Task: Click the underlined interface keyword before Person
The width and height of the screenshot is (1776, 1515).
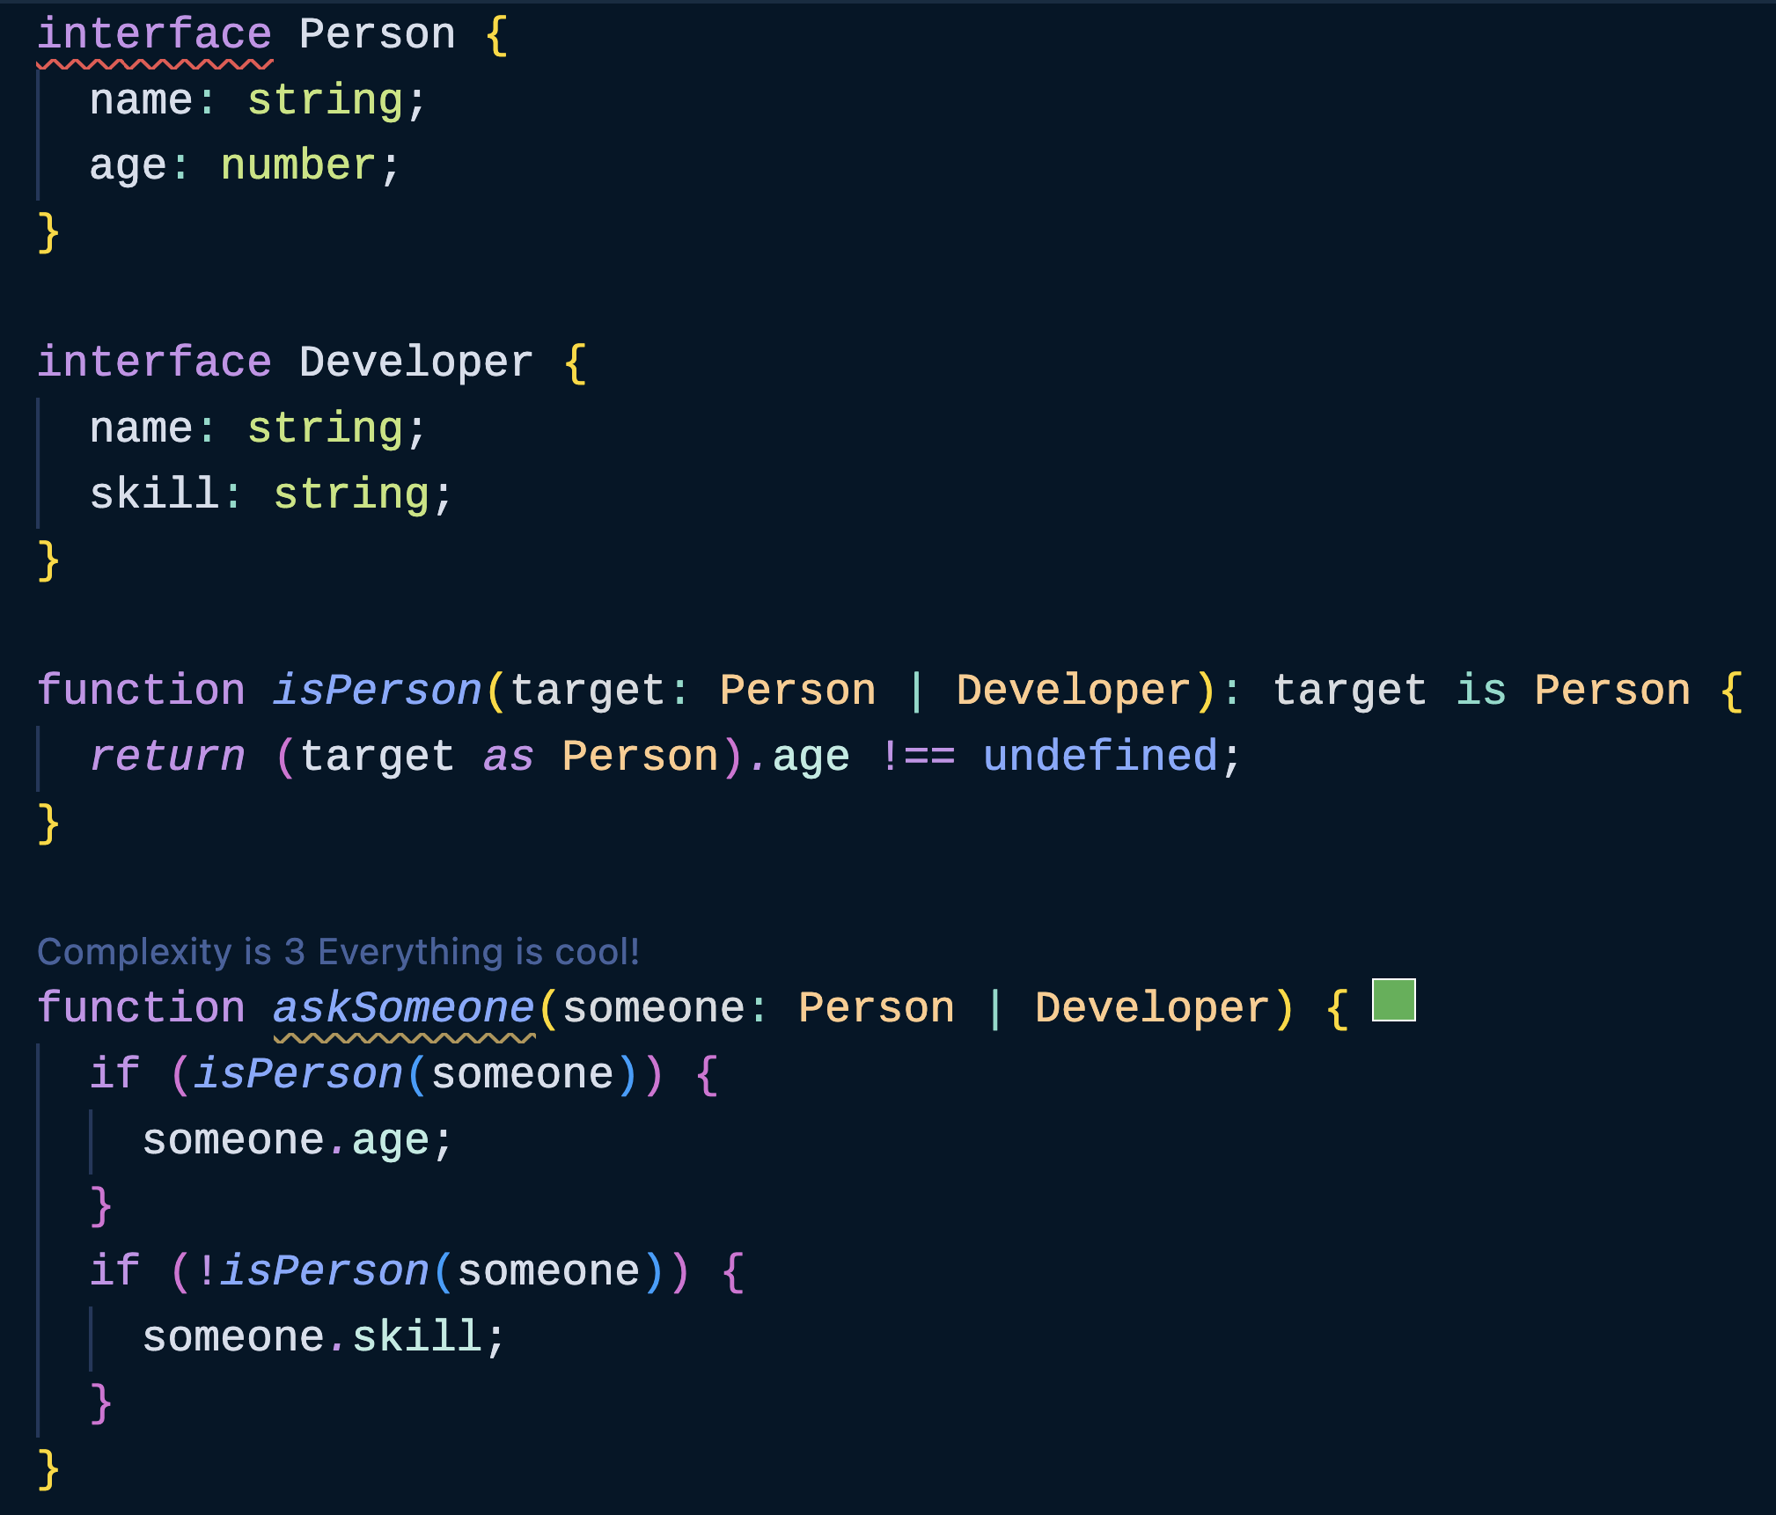Action: click(155, 35)
